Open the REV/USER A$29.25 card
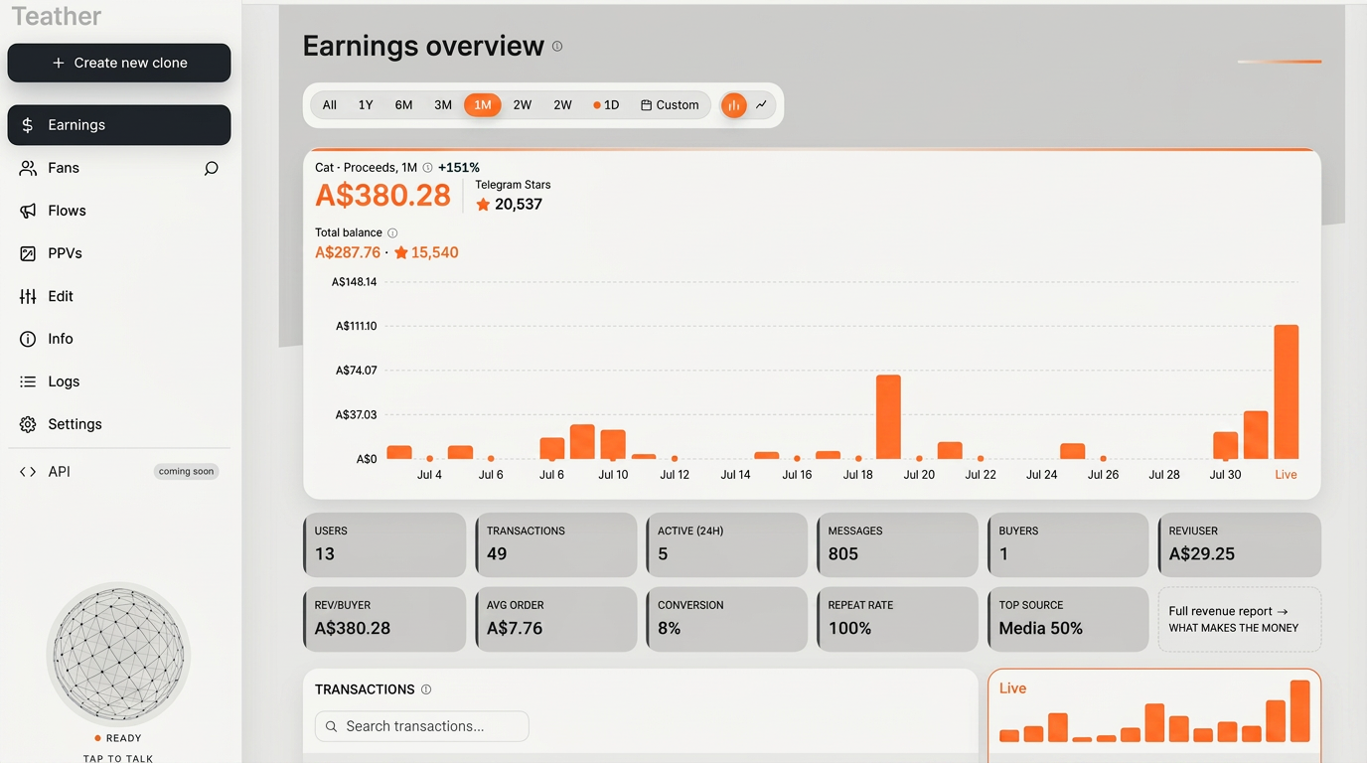This screenshot has height=763, width=1367. click(1240, 544)
